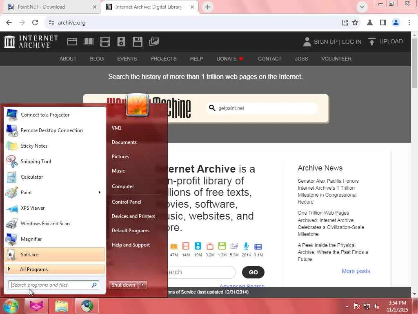418x314 pixels.
Task: Open Texts book icon in header
Action: 89,42
